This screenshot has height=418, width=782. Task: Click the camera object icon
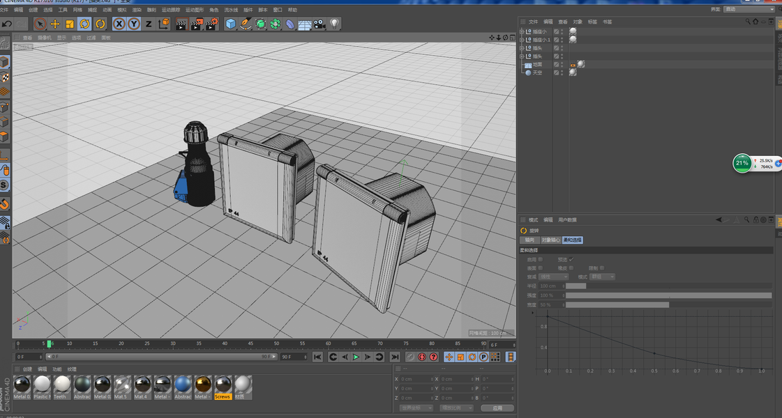(x=319, y=24)
